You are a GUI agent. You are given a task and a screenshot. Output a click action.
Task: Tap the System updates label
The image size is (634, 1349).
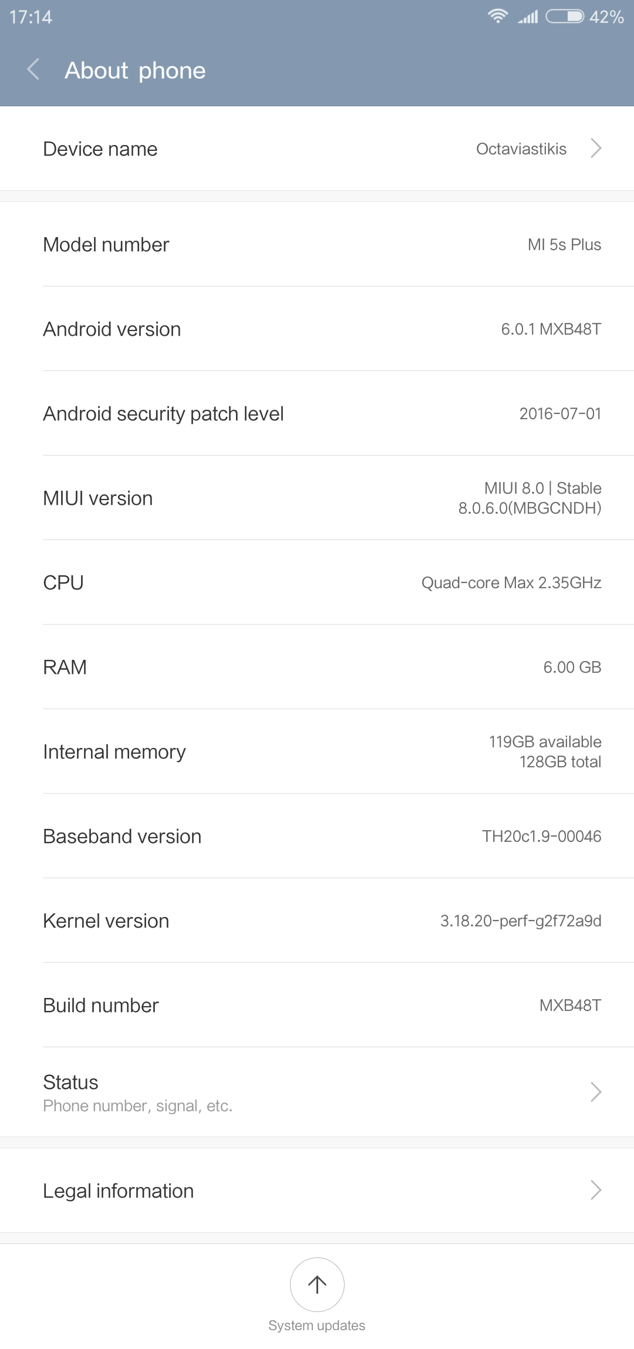[x=317, y=1326]
